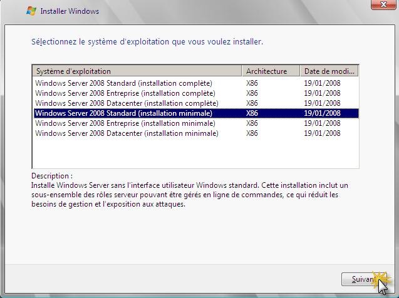
Task: Click X86 cell in highlighted Standard minimale row
Action: 252,113
